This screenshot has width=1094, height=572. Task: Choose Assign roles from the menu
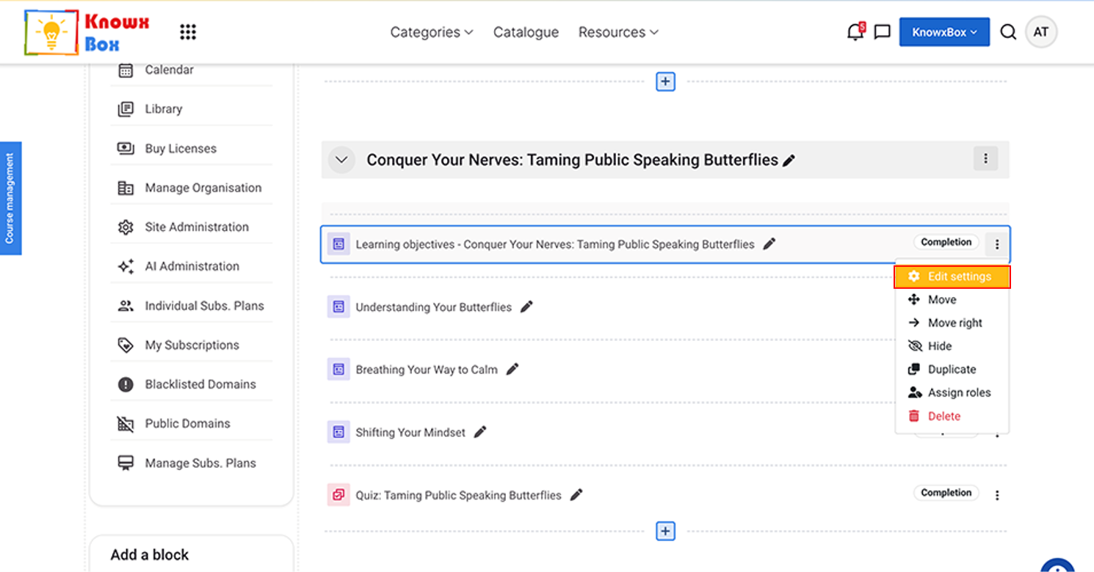click(x=952, y=393)
